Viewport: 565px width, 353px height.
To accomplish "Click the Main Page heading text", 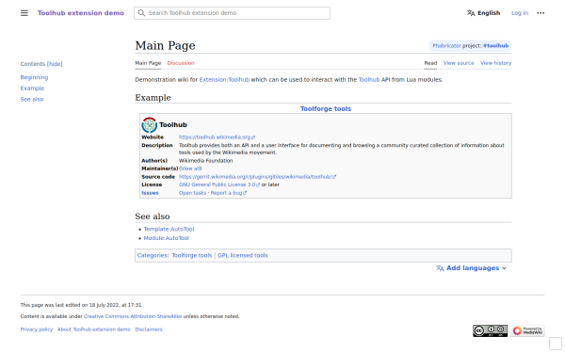I will click(165, 46).
